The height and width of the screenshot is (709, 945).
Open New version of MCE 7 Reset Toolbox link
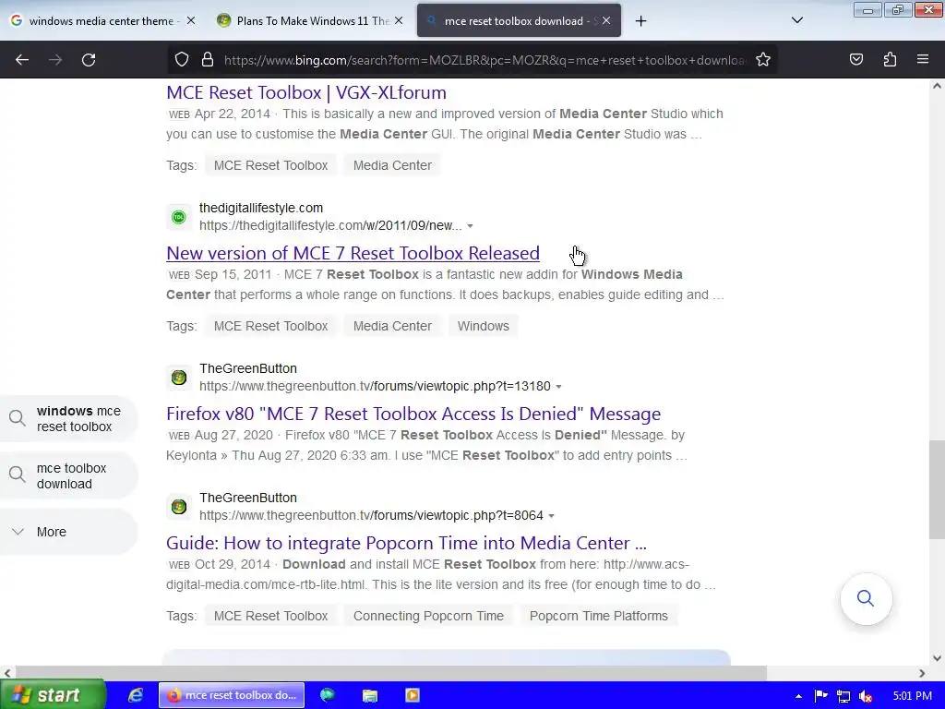tap(353, 253)
